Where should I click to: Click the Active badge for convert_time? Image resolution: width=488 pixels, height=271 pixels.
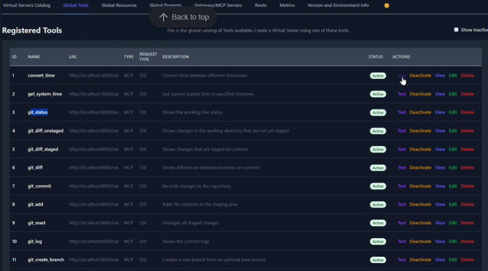coord(378,76)
